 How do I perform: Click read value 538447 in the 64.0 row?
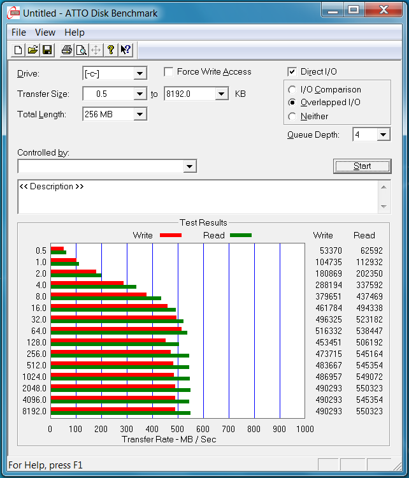click(x=370, y=331)
